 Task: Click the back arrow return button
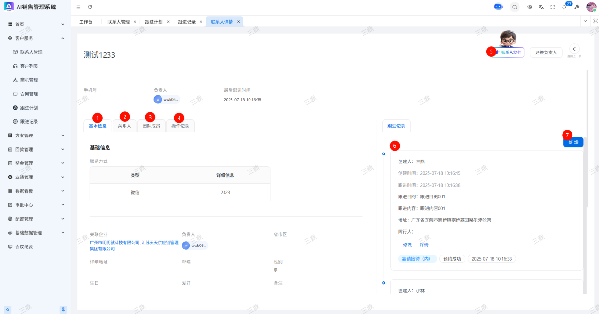pos(574,49)
